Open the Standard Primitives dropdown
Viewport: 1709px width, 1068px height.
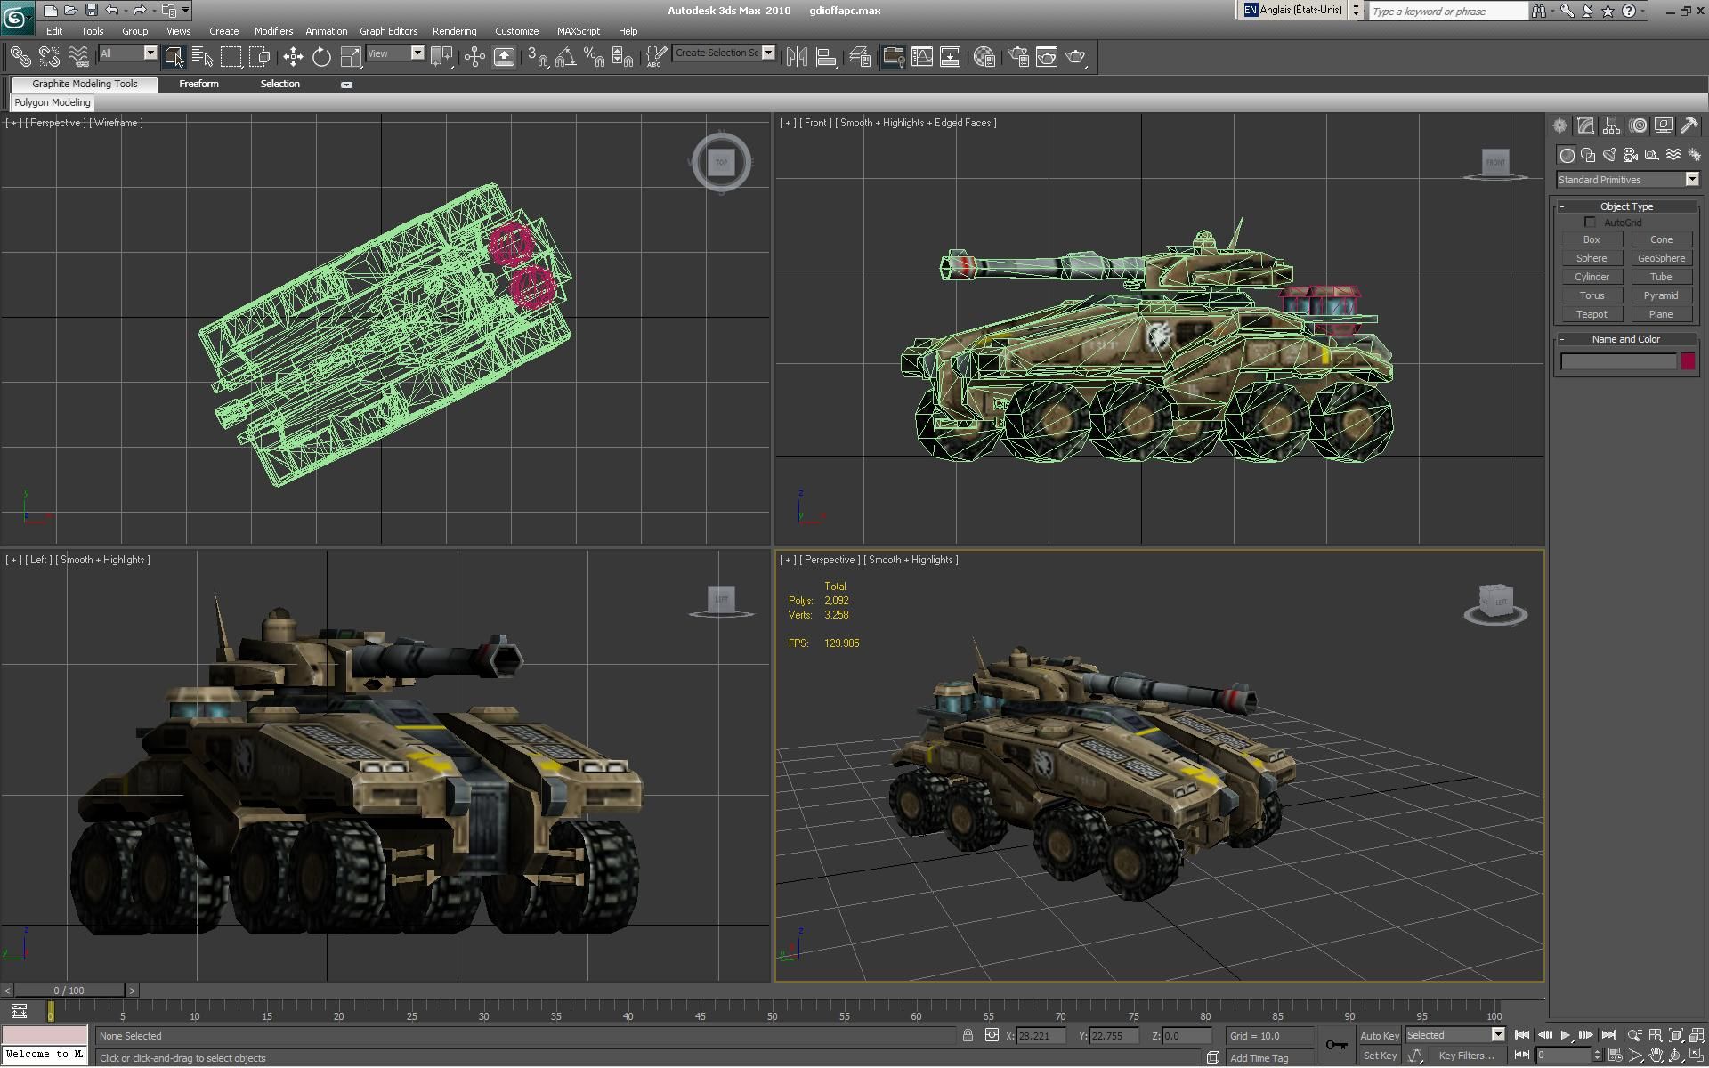(1628, 180)
